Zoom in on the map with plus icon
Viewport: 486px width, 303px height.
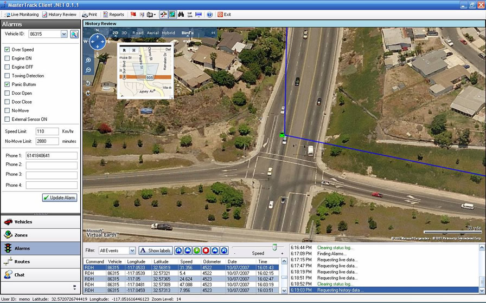point(88,60)
